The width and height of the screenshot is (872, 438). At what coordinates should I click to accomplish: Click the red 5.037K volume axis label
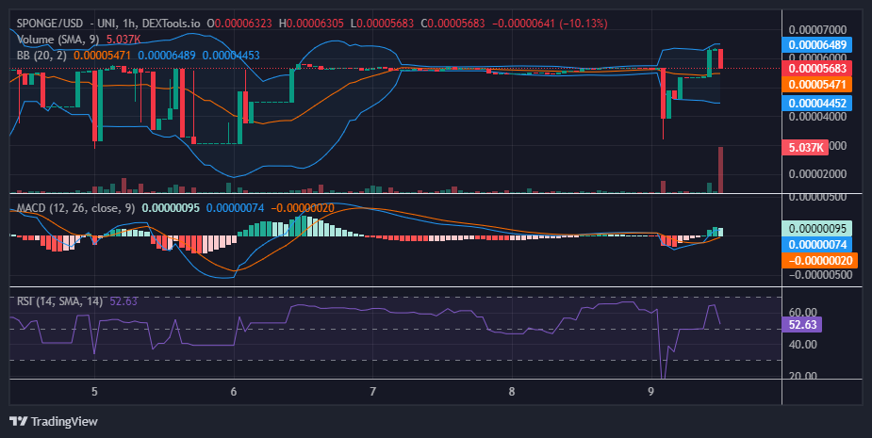click(805, 147)
